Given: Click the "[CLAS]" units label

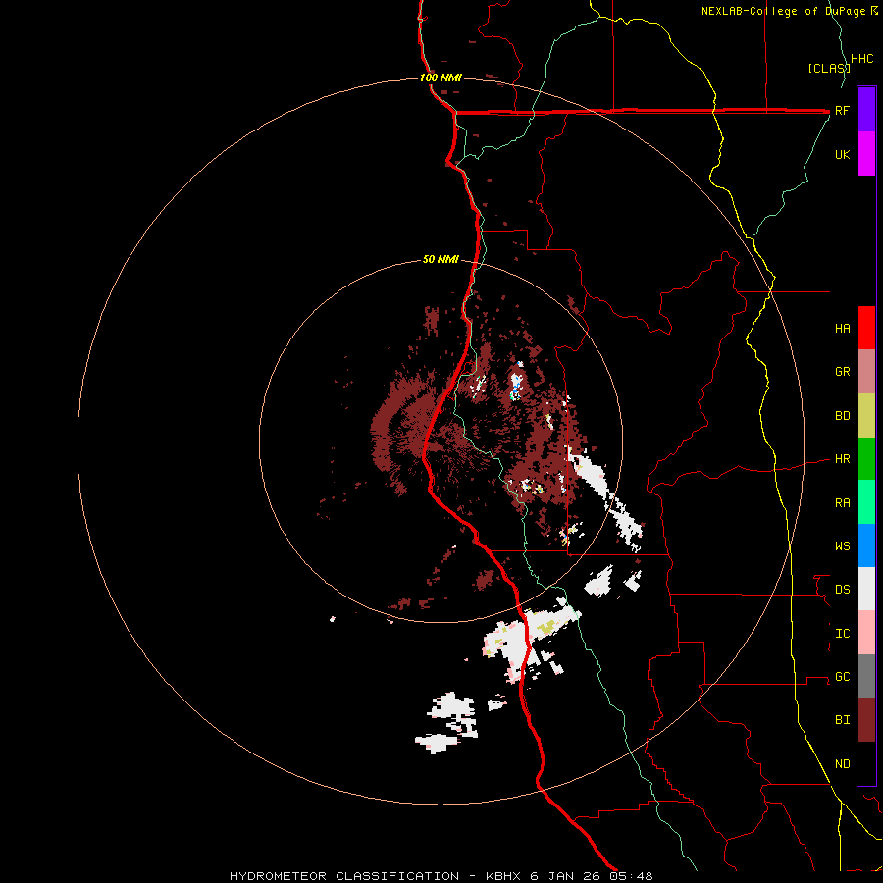Looking at the screenshot, I should (x=828, y=68).
